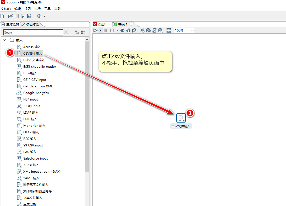
Task: Open the 执行 menu
Action: click(37, 9)
